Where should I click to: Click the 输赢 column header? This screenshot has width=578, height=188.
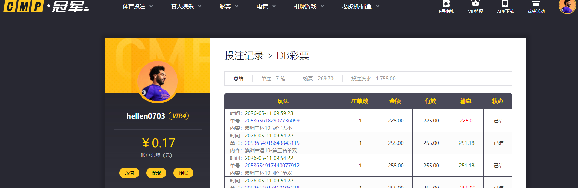466,101
